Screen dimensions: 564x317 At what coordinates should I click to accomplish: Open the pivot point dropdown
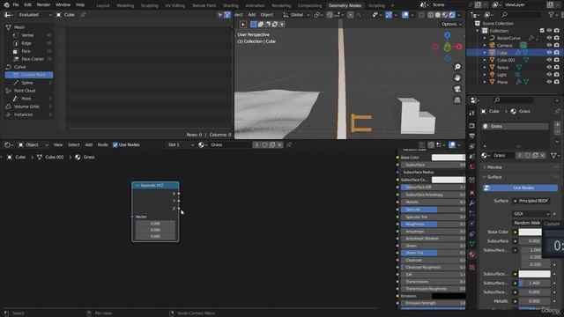pyautogui.click(x=318, y=15)
